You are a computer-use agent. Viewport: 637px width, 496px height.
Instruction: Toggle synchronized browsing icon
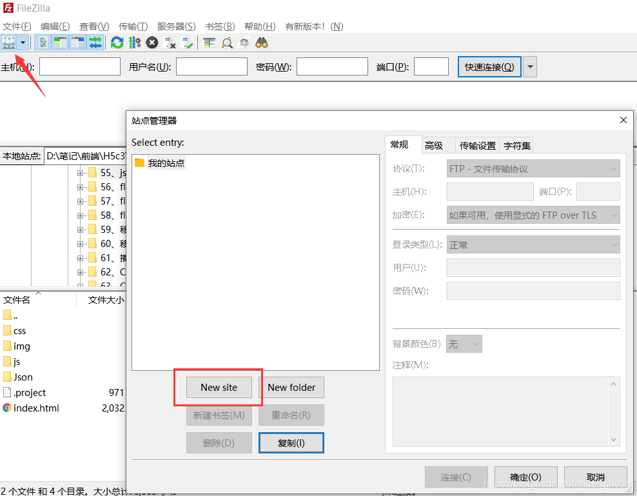tap(244, 43)
